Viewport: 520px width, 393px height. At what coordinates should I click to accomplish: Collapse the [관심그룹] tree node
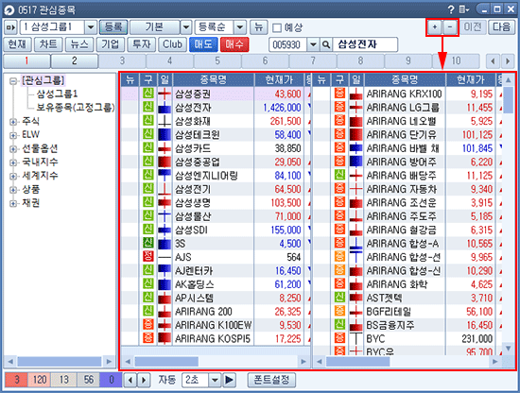[x=13, y=81]
